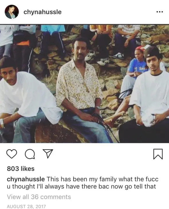Viewport: 169px width, 209px height.
Task: Tap the red bandana in the photo
Action: (x=140, y=49)
